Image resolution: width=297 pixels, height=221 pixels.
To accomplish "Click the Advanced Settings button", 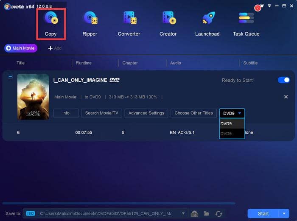I will 146,113.
